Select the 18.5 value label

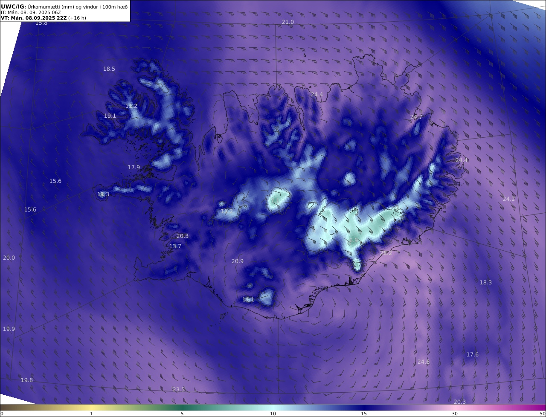coord(109,69)
